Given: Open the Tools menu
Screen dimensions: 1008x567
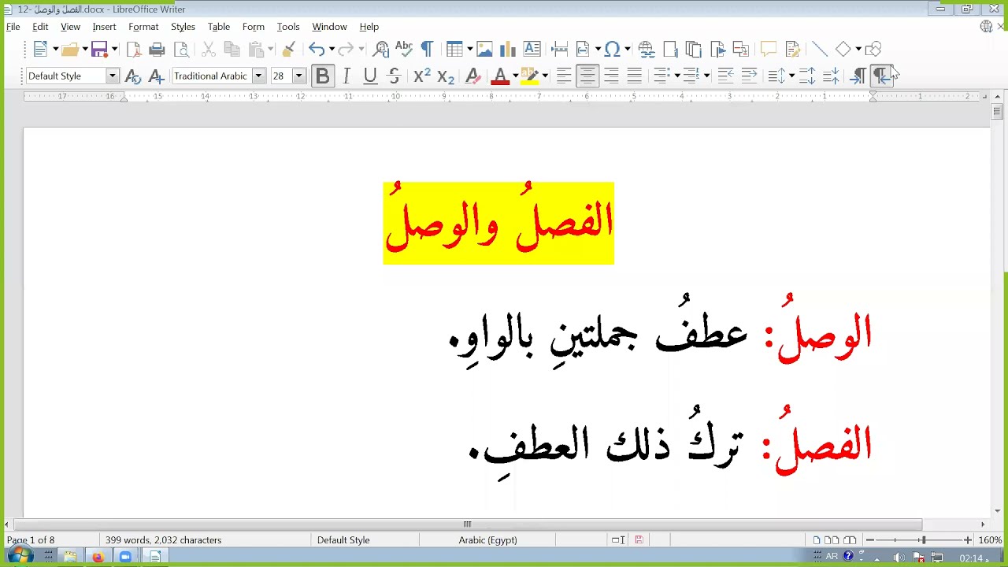Looking at the screenshot, I should tap(288, 27).
